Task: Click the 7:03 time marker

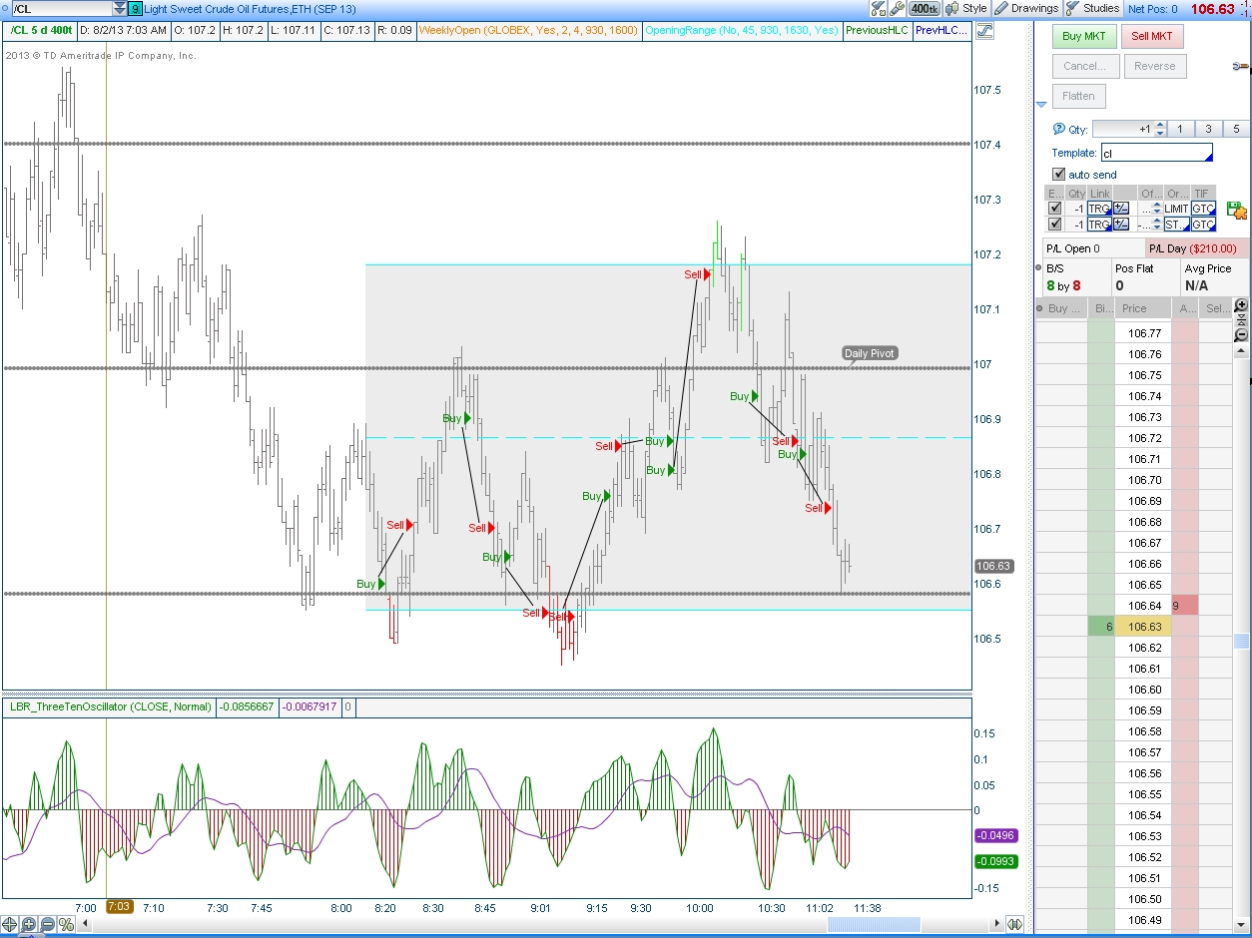Action: 119,907
